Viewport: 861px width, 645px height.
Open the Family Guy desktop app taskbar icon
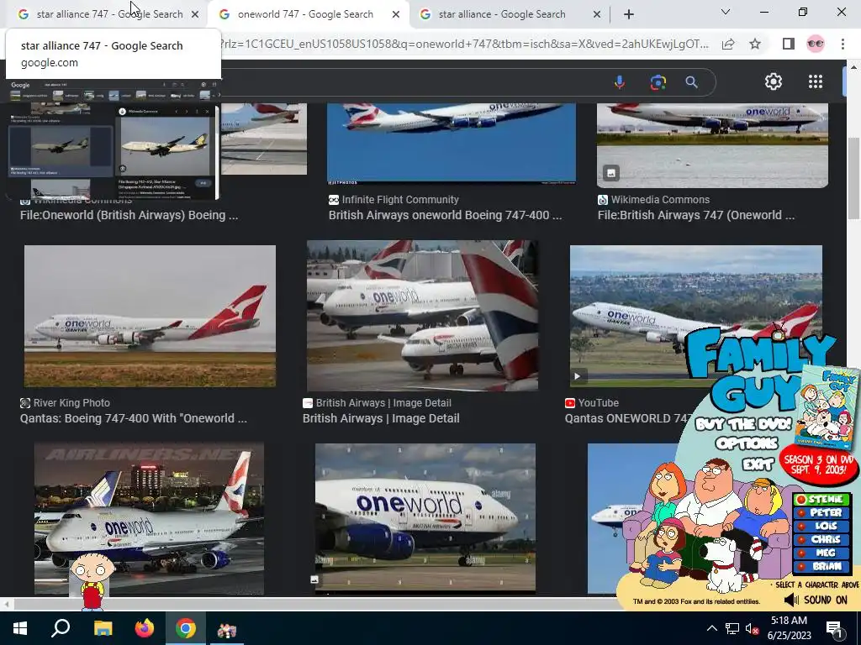(226, 630)
